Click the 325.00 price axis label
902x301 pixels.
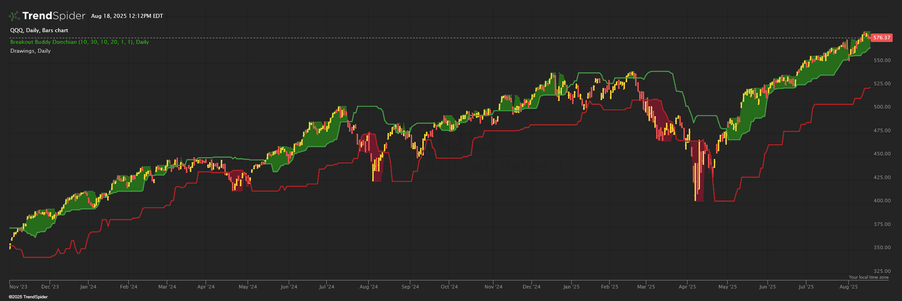click(x=882, y=271)
